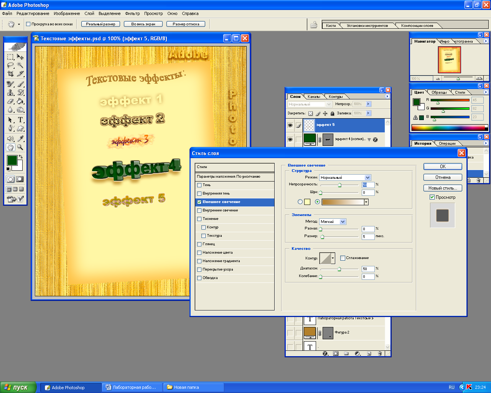Image resolution: width=491 pixels, height=393 pixels.
Task: Select the Healing Brush tool
Action: [10, 84]
